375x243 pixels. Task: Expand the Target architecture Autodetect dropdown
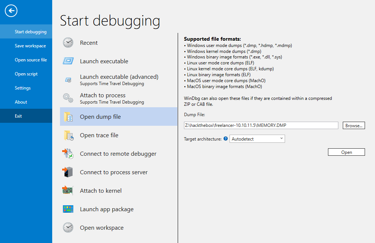[x=257, y=139]
